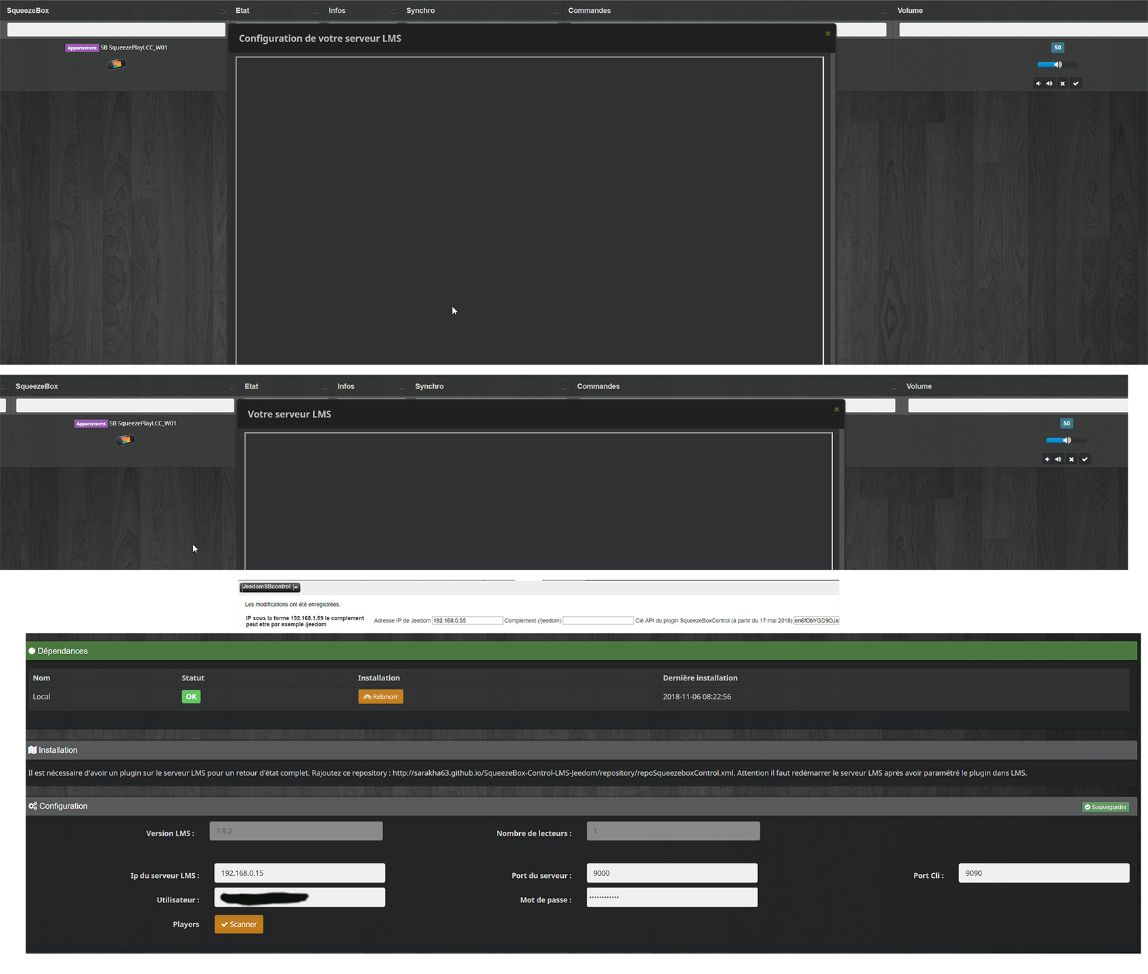
Task: Click the Dépendances gear icon
Action: coord(32,651)
